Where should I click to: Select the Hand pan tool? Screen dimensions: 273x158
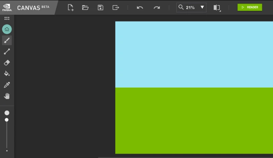7,96
